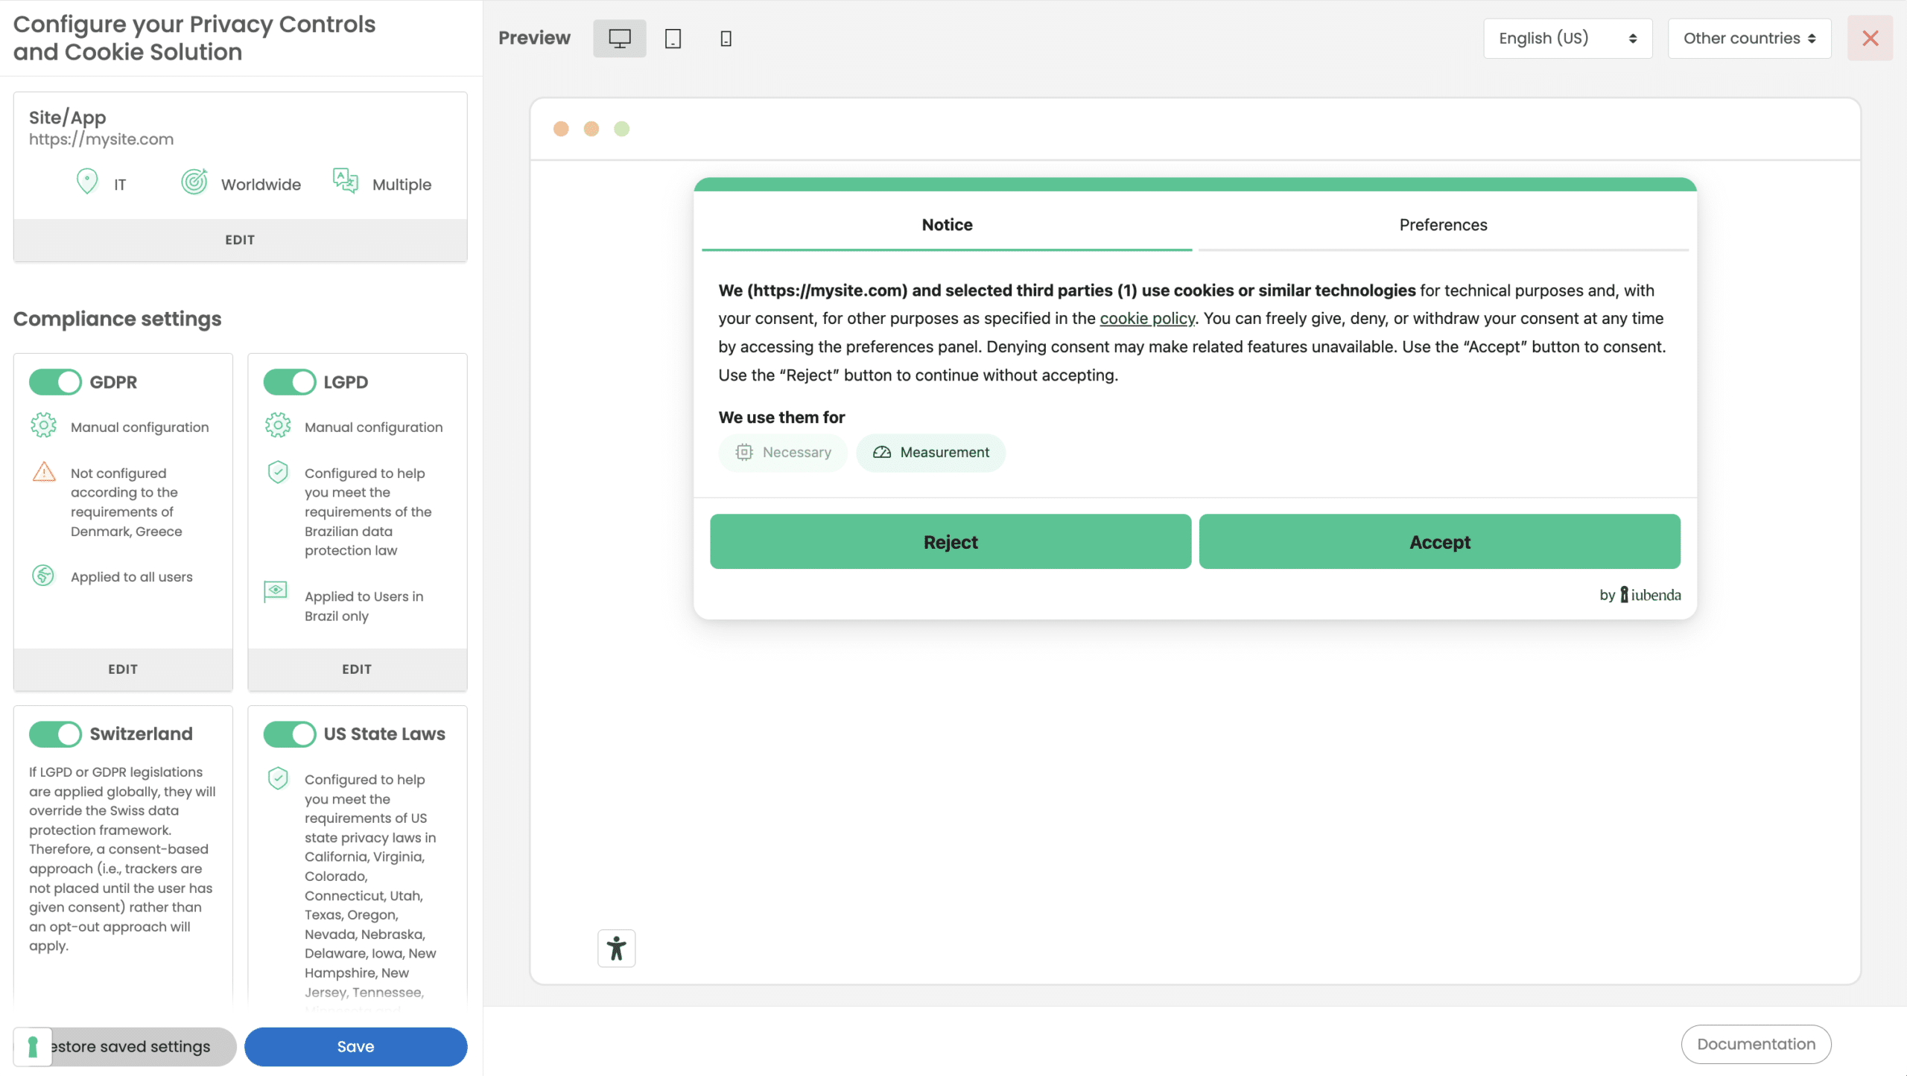The width and height of the screenshot is (1907, 1076).
Task: Save the privacy configuration
Action: [355, 1046]
